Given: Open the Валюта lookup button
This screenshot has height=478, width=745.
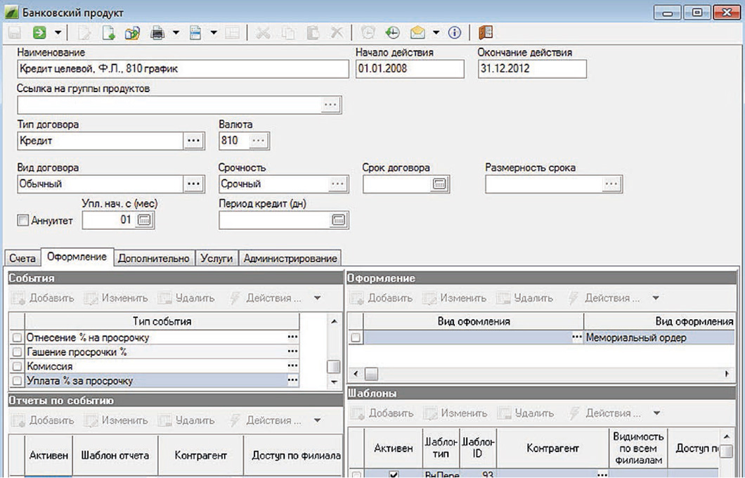Looking at the screenshot, I should (x=259, y=141).
